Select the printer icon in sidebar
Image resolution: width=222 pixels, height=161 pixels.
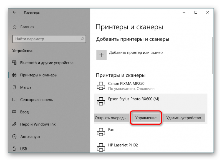pos(14,75)
